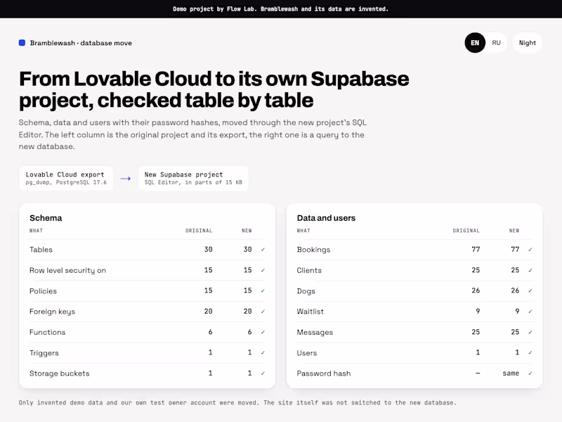Click the checkmark in the Tables row
The width and height of the screenshot is (562, 422).
pos(263,250)
